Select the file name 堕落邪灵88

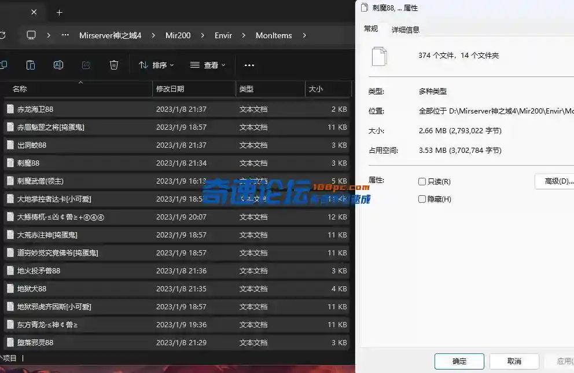coord(35,342)
